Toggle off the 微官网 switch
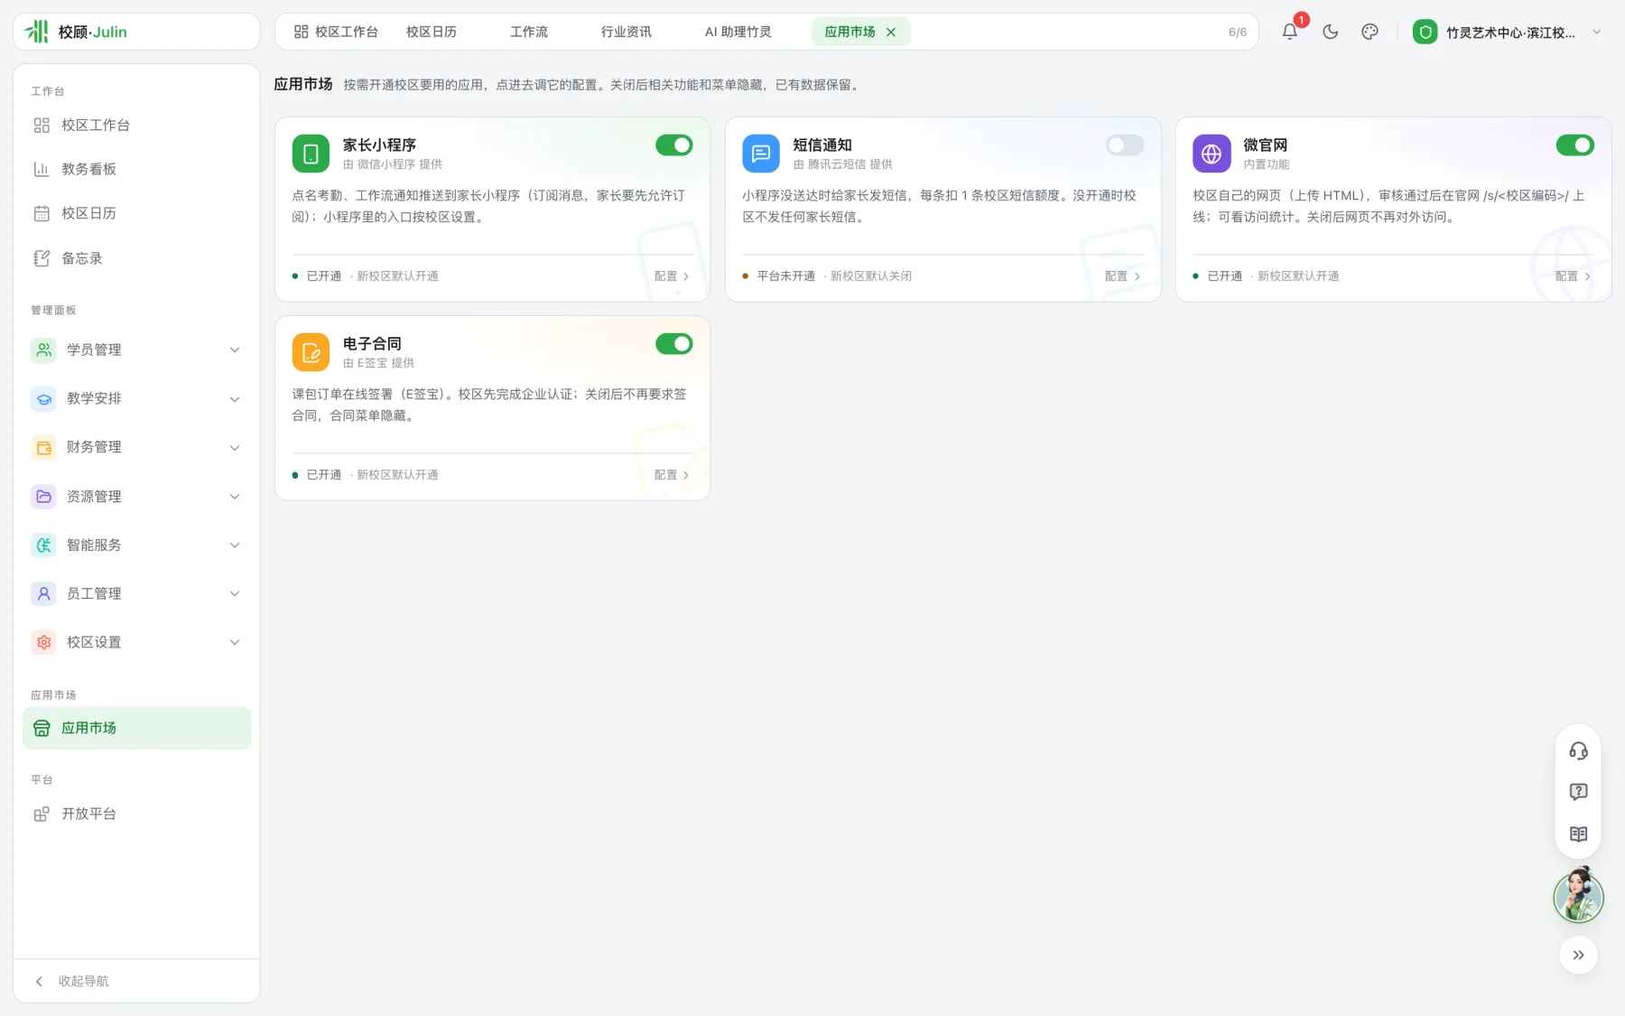Viewport: 1625px width, 1016px height. (1574, 145)
